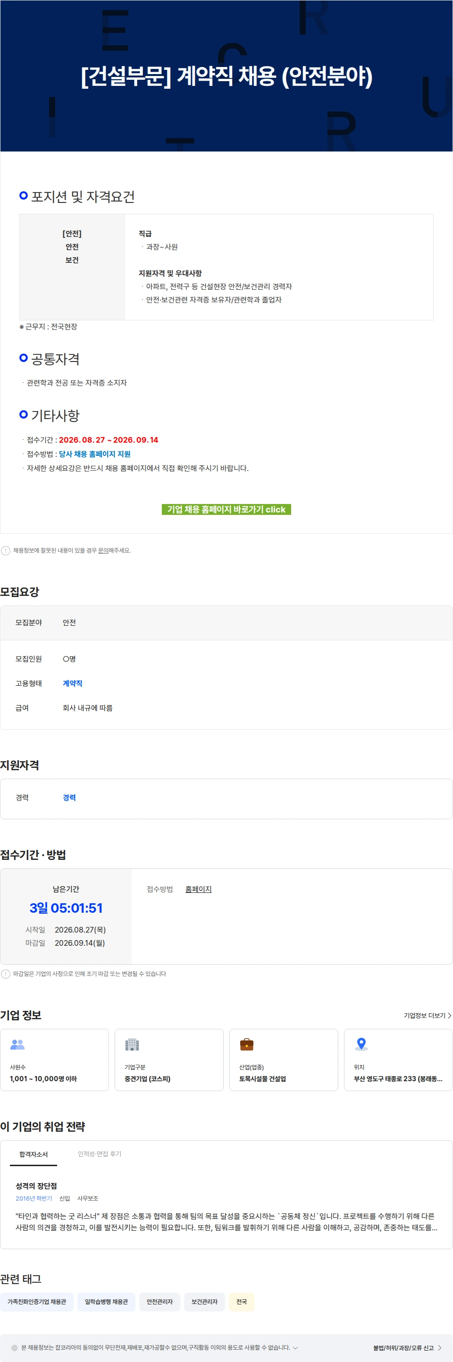Click the 기업 채용 홈페이지 바로가기 click button
Viewport: 453px width, 1362px height.
(226, 509)
